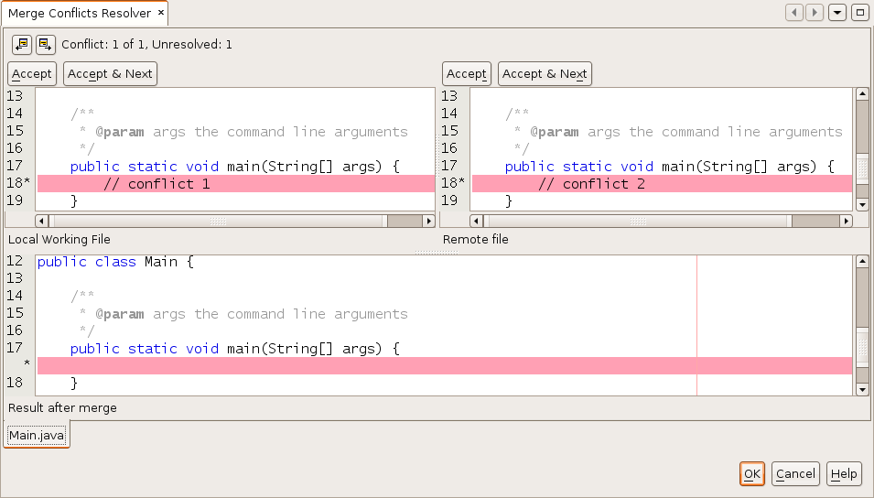
Task: Open the document list dropdown arrow
Action: 837,12
